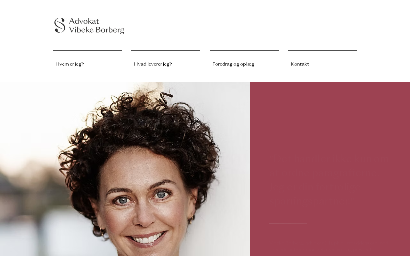The height and width of the screenshot is (256, 410).
Task: Click the line above 'Kontakt'
Action: (323, 50)
